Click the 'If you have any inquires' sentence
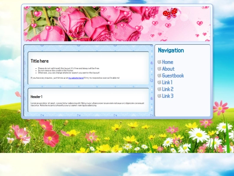 (x=75, y=78)
